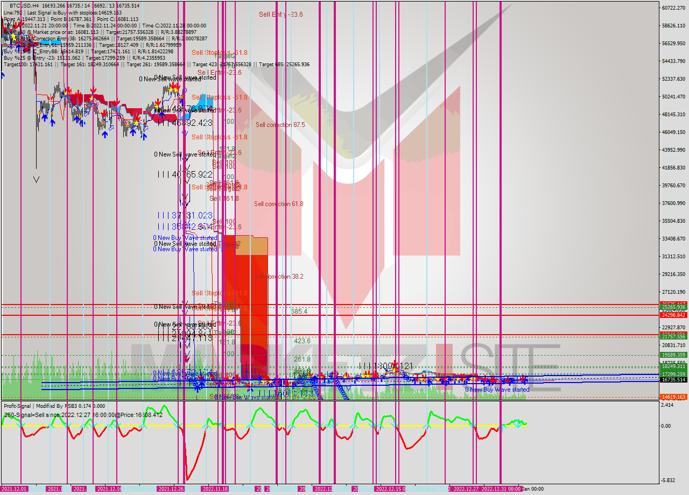This screenshot has width=689, height=495.
Task: Click the 'Sell correction 87.5' label
Action: (x=280, y=125)
